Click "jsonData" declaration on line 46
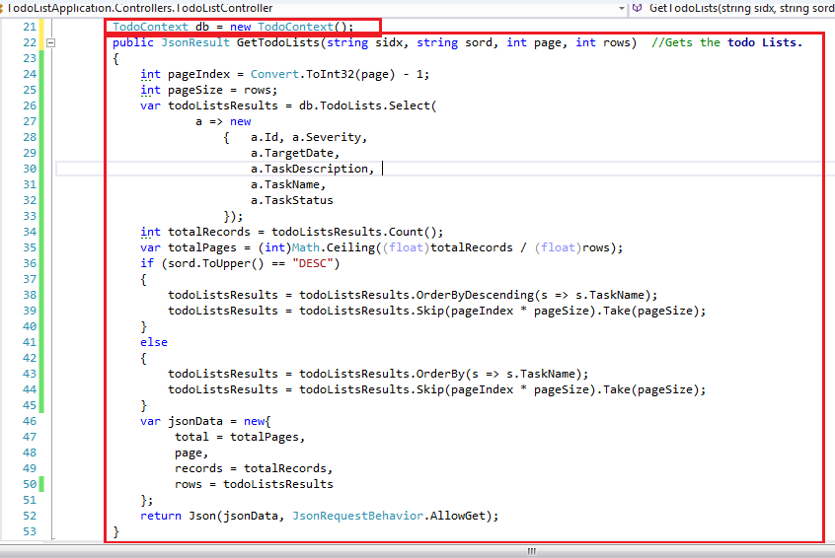The height and width of the screenshot is (558, 835). [x=195, y=421]
